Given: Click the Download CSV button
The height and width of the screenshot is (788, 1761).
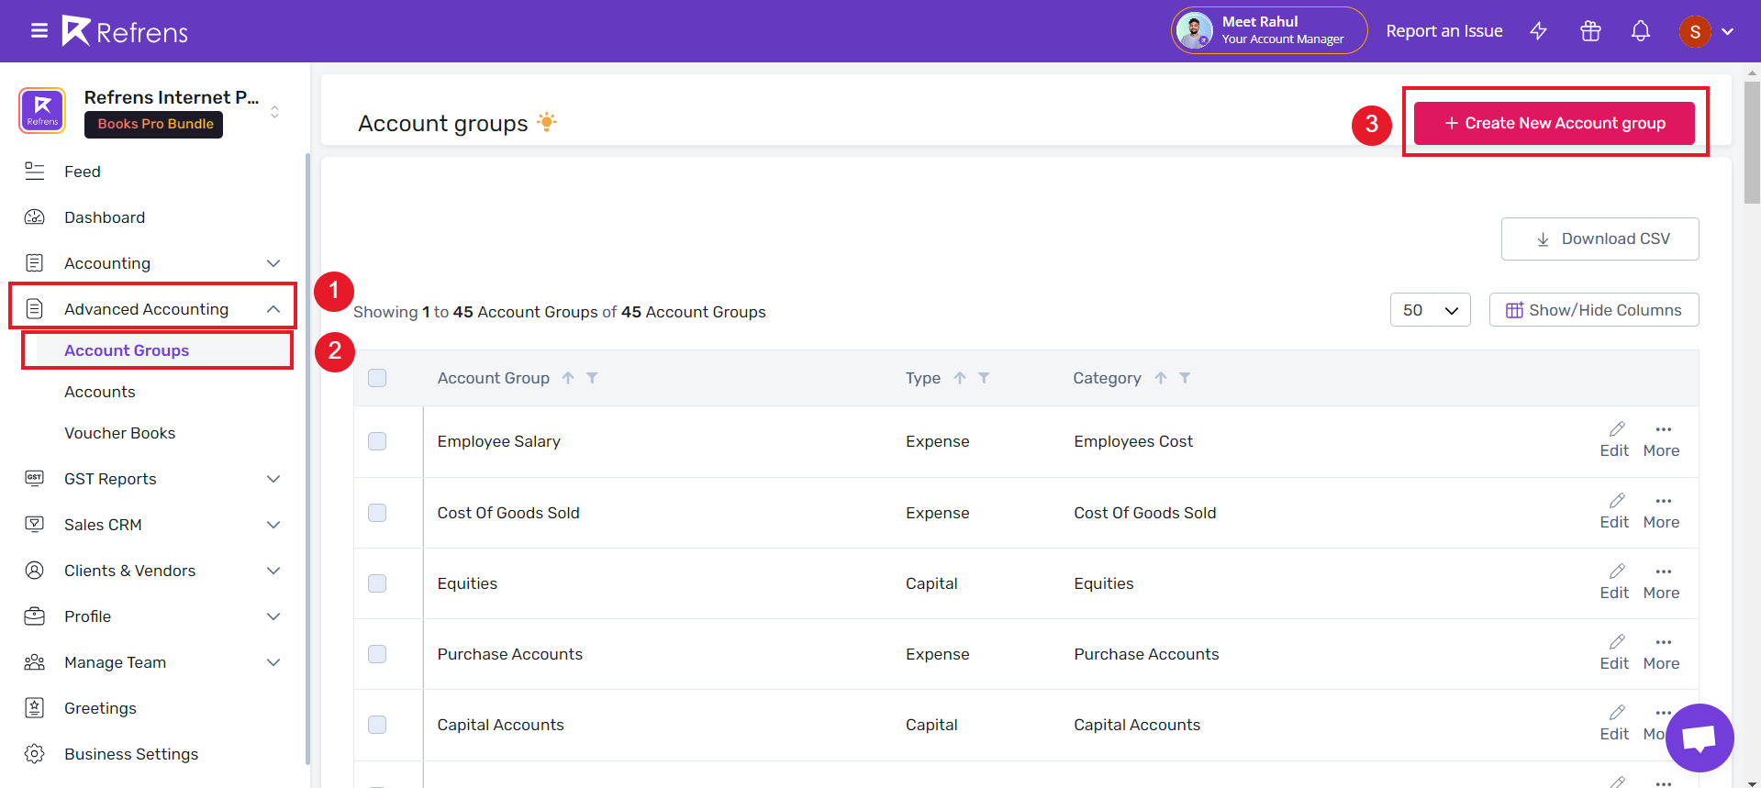Looking at the screenshot, I should 1600,239.
